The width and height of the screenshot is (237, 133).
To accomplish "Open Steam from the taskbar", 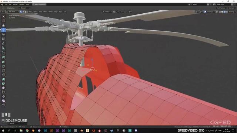I will pyautogui.click(x=112, y=130).
